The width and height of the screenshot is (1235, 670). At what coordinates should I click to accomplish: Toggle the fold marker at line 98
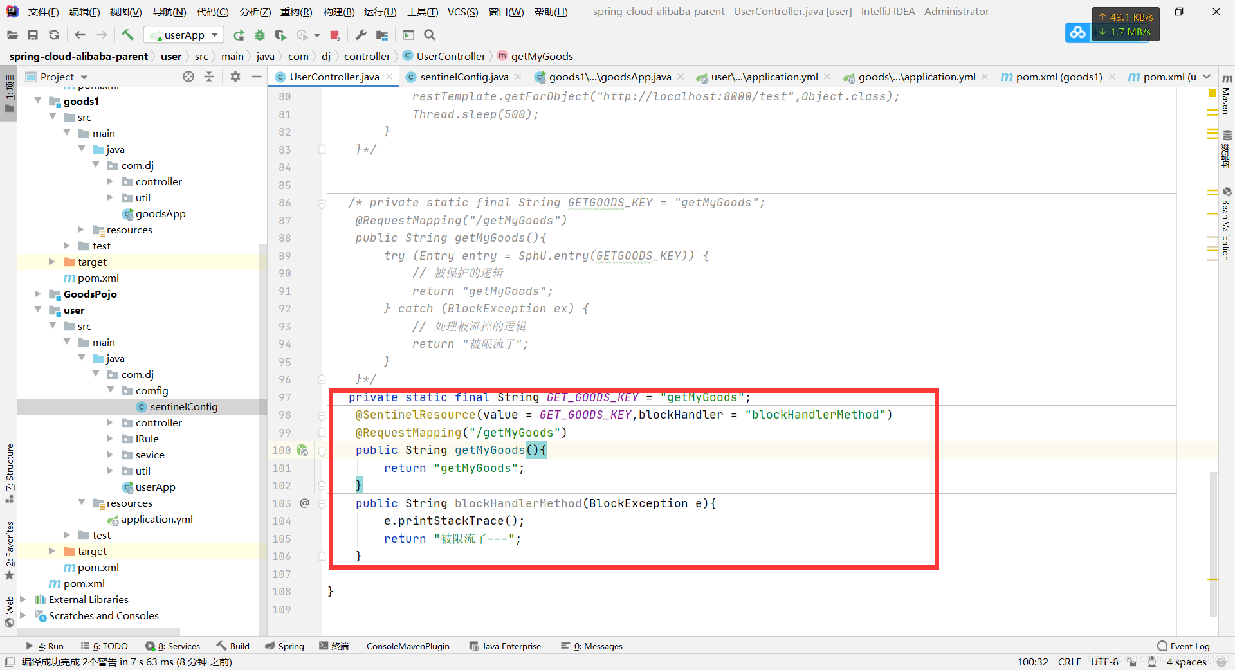[x=322, y=415]
